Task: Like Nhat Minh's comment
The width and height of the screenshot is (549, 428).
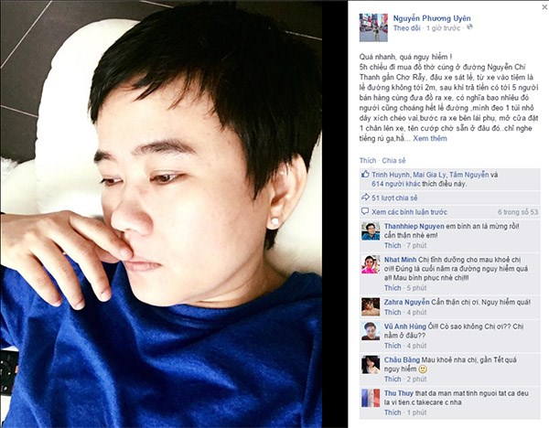Action: point(393,288)
